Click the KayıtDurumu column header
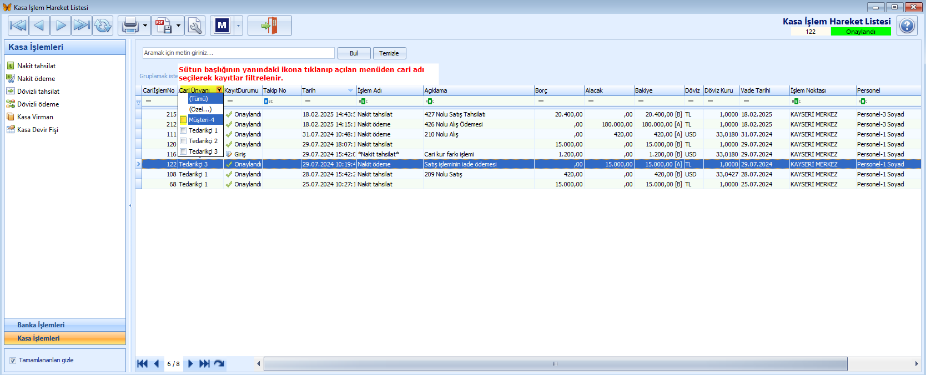This screenshot has width=926, height=375. [x=243, y=90]
